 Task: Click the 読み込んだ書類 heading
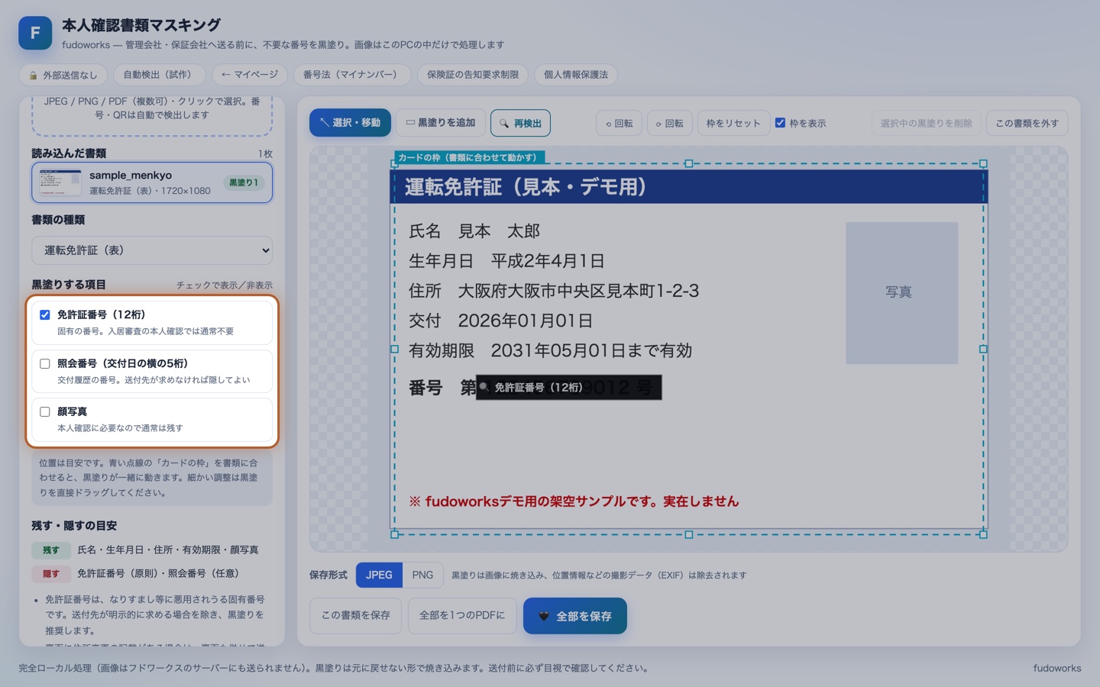[x=69, y=153]
